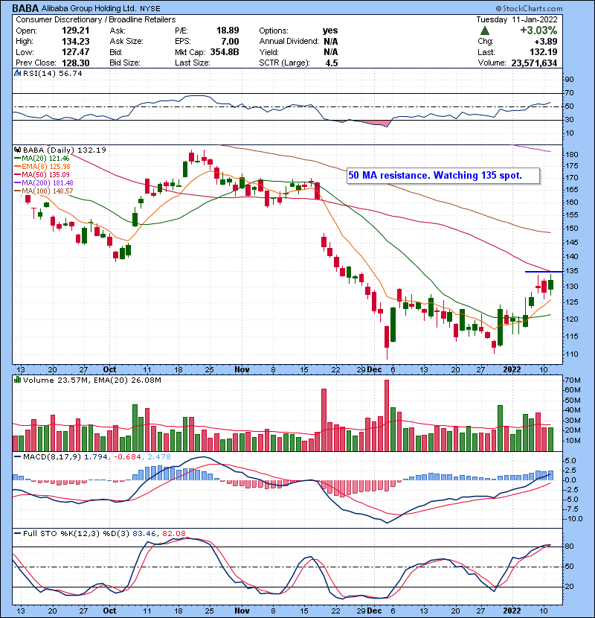Click the RSI indicator icon beside RSI(14)

click(x=17, y=73)
